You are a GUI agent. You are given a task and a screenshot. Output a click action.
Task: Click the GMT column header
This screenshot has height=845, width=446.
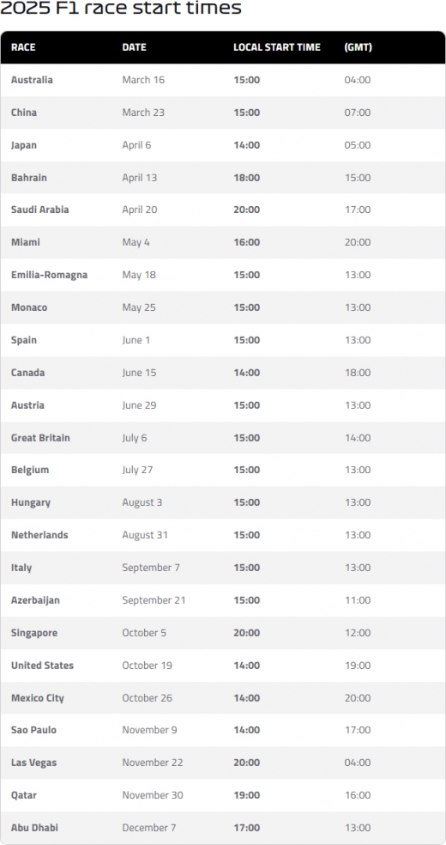(x=358, y=47)
